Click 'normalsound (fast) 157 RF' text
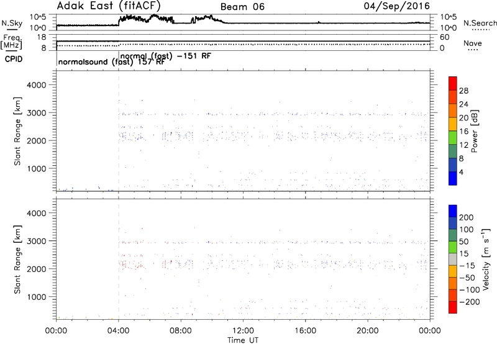The image size is (497, 344). [112, 62]
